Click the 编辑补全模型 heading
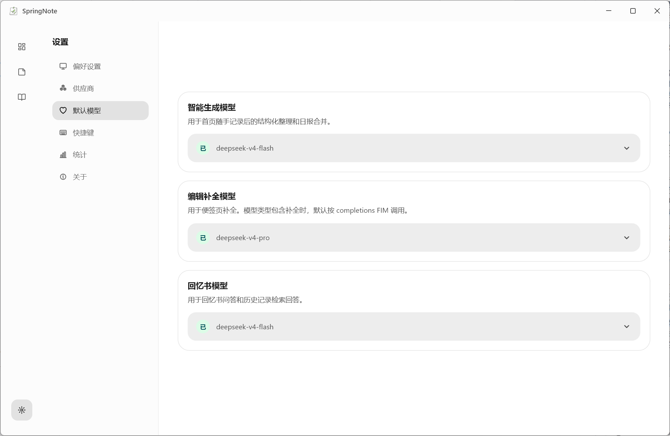Image resolution: width=670 pixels, height=436 pixels. tap(212, 196)
